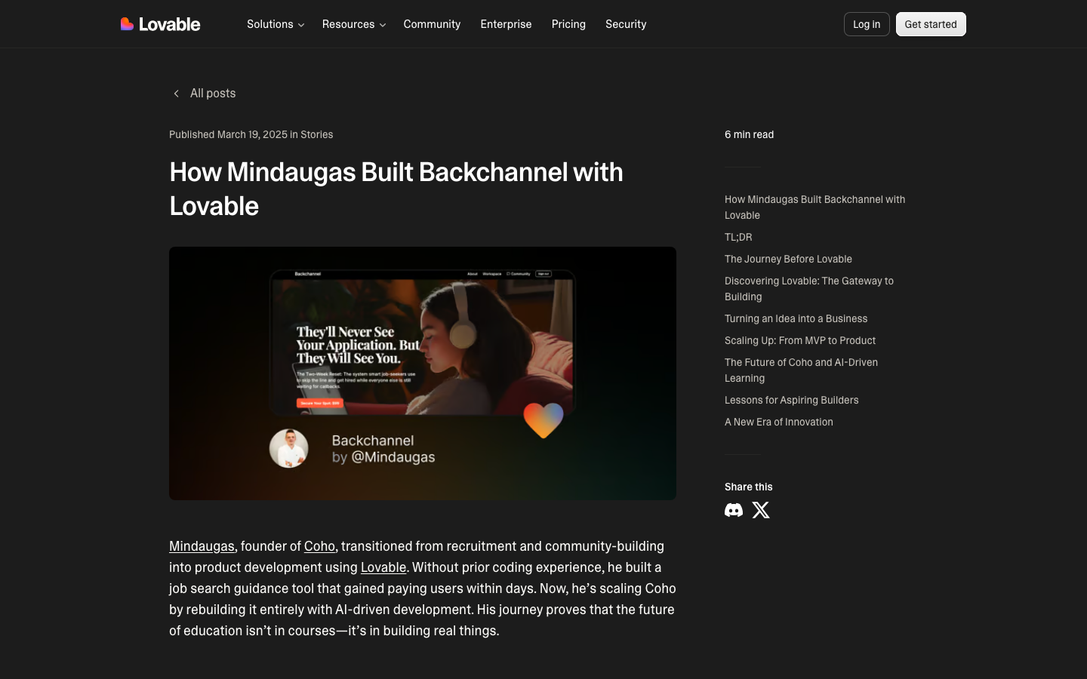This screenshot has height=679, width=1087.
Task: Open the Stories category link
Action: pos(317,134)
